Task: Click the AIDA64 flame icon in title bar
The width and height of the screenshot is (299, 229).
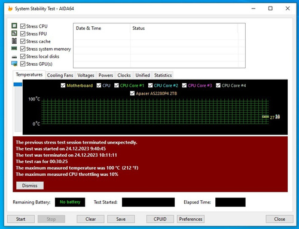Action: 10,8
